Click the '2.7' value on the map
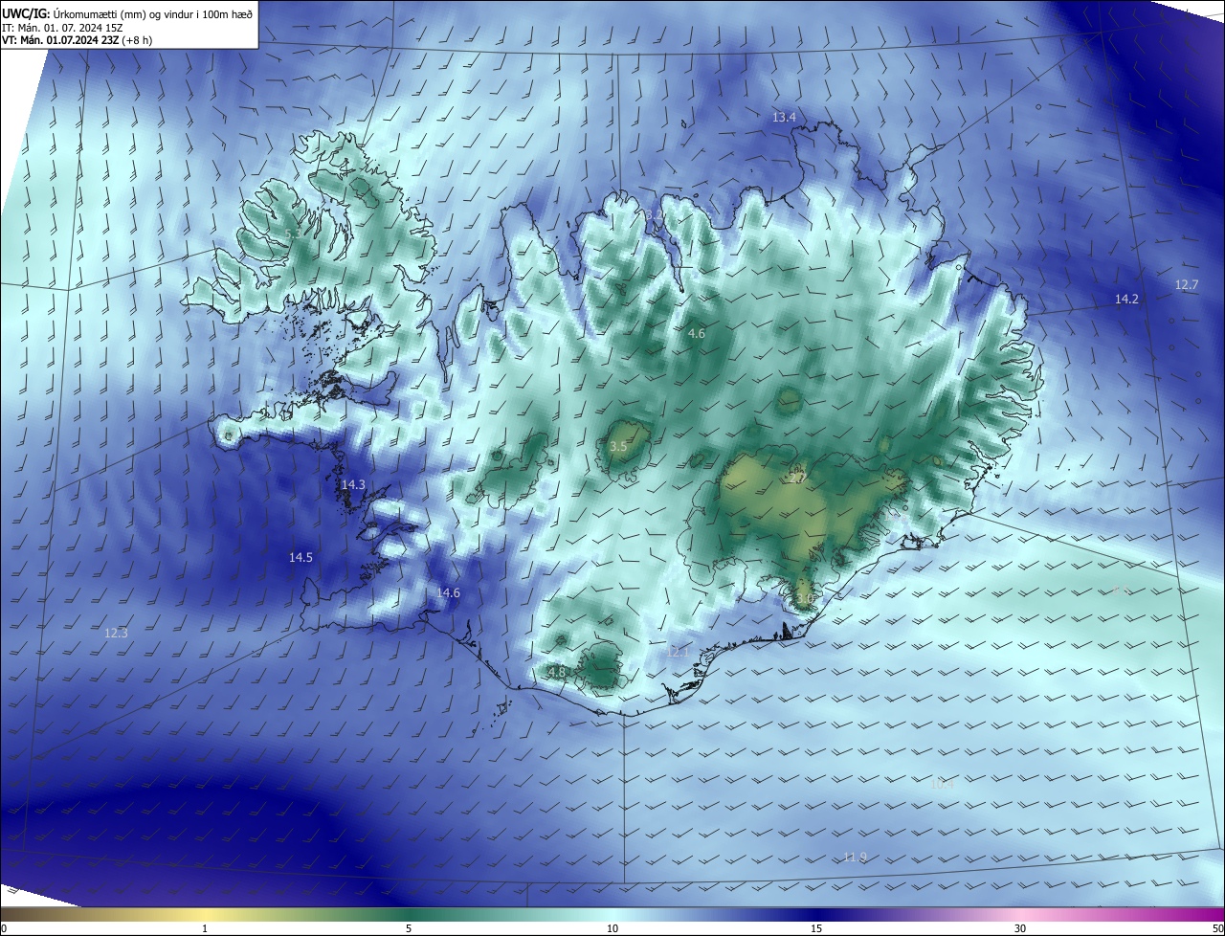 coord(797,477)
